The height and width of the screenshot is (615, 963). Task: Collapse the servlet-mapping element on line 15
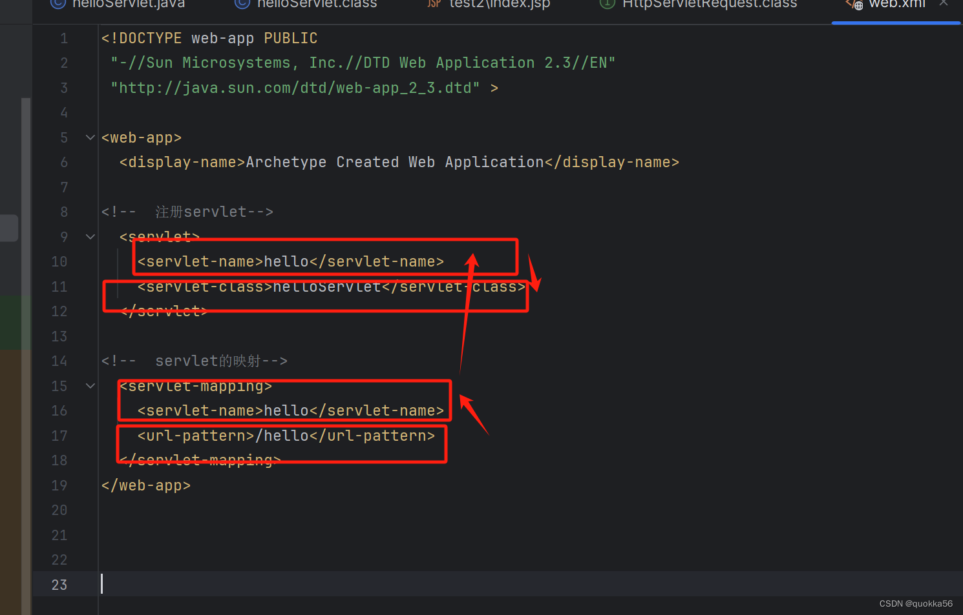tap(90, 386)
